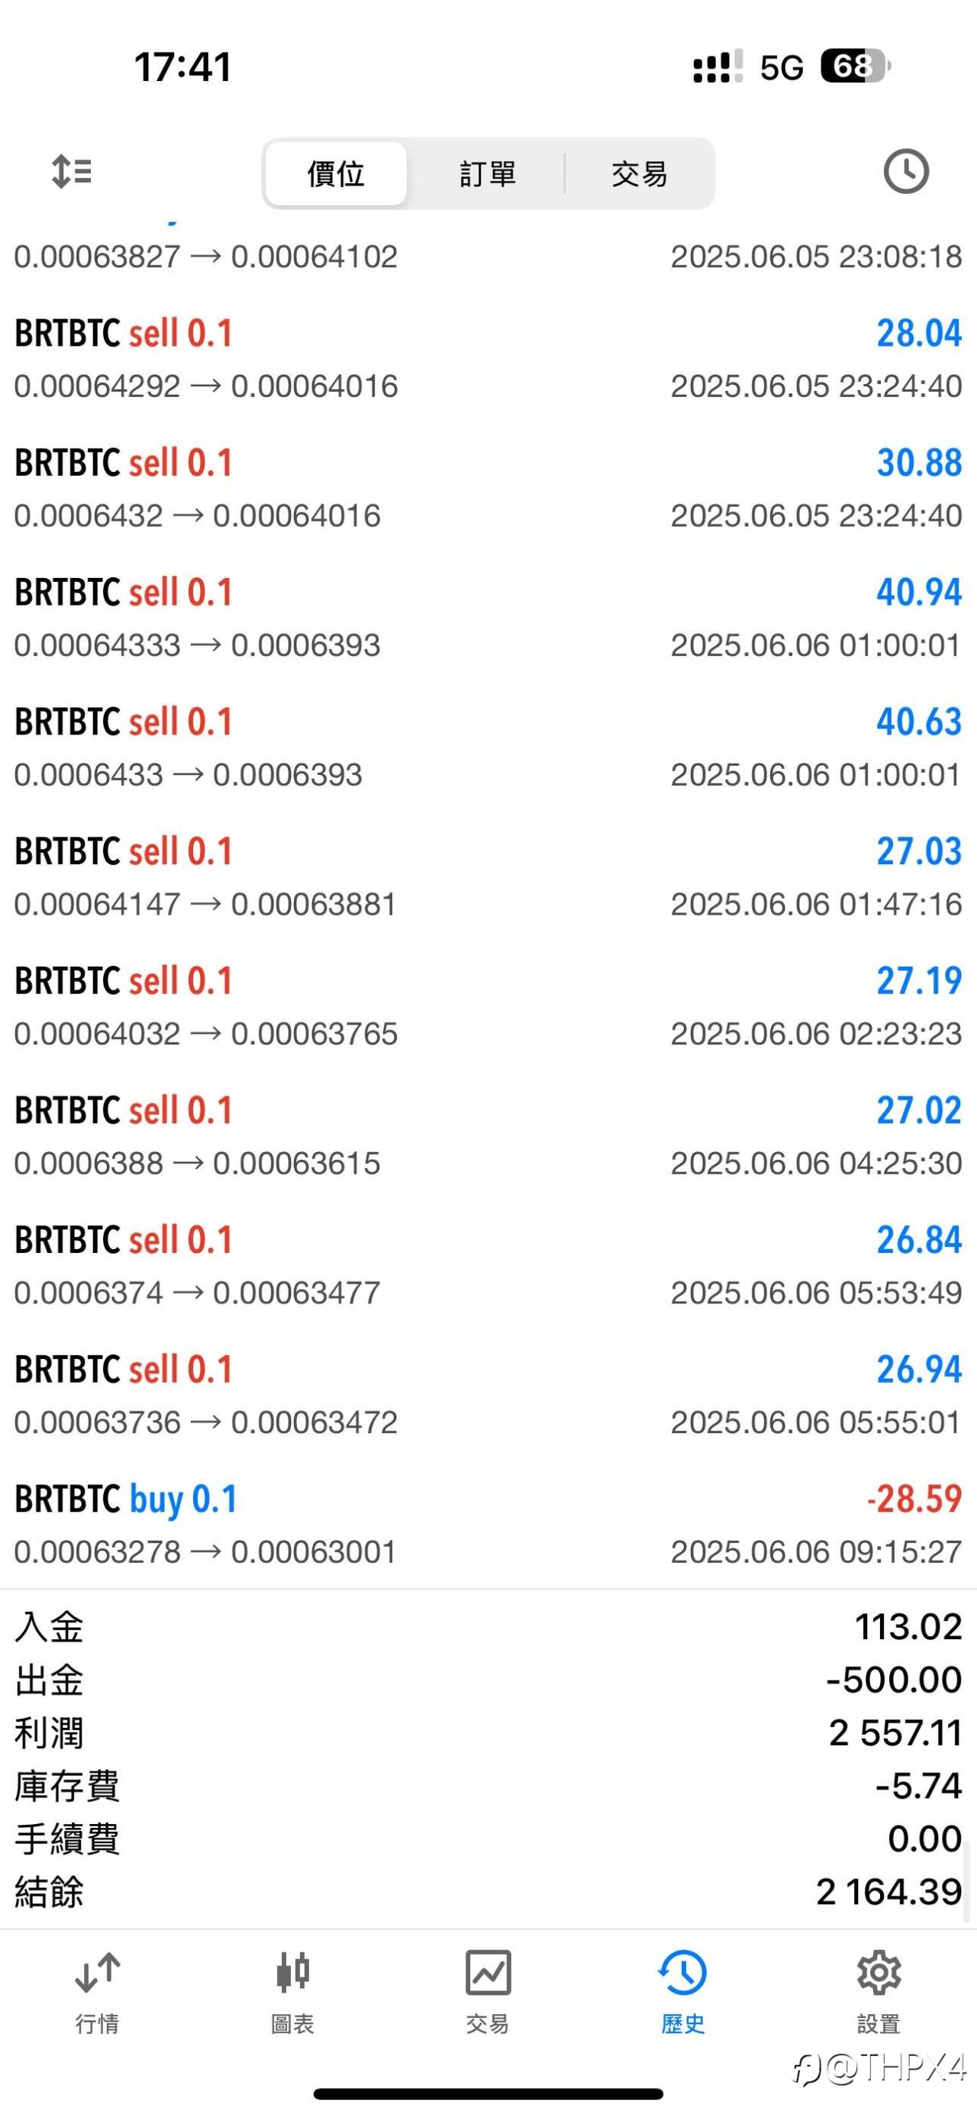Open the 圖表 chart tab
977x2118 pixels.
pos(292,1993)
